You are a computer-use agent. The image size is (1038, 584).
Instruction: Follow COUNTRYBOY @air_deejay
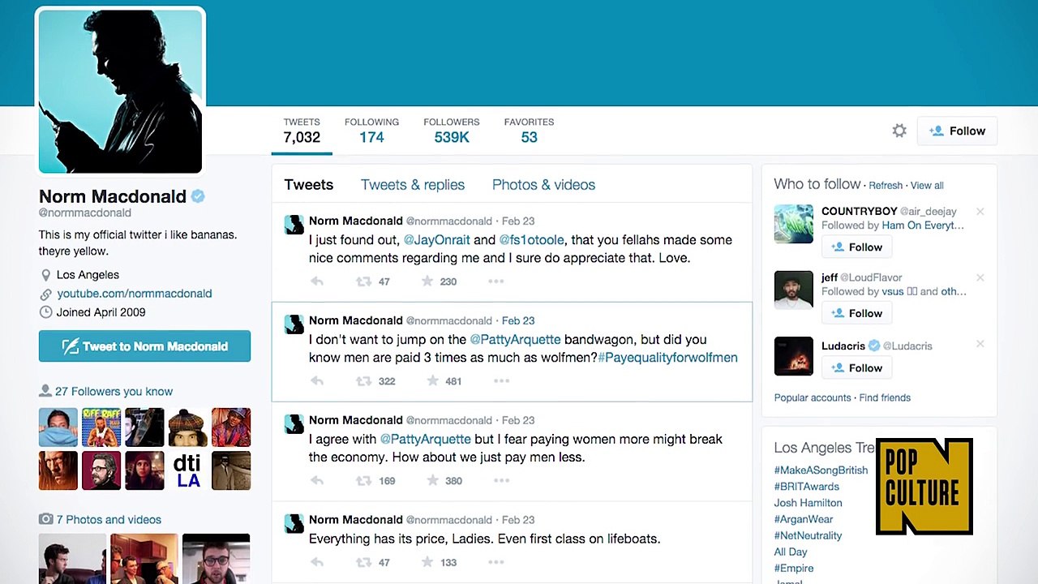point(856,247)
